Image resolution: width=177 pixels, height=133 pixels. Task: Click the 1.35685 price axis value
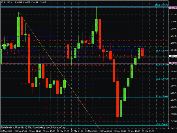coord(173,86)
